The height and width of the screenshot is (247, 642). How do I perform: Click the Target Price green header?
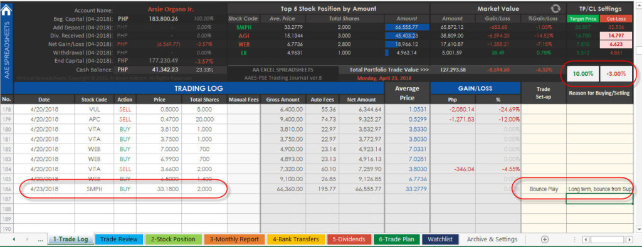[x=582, y=19]
